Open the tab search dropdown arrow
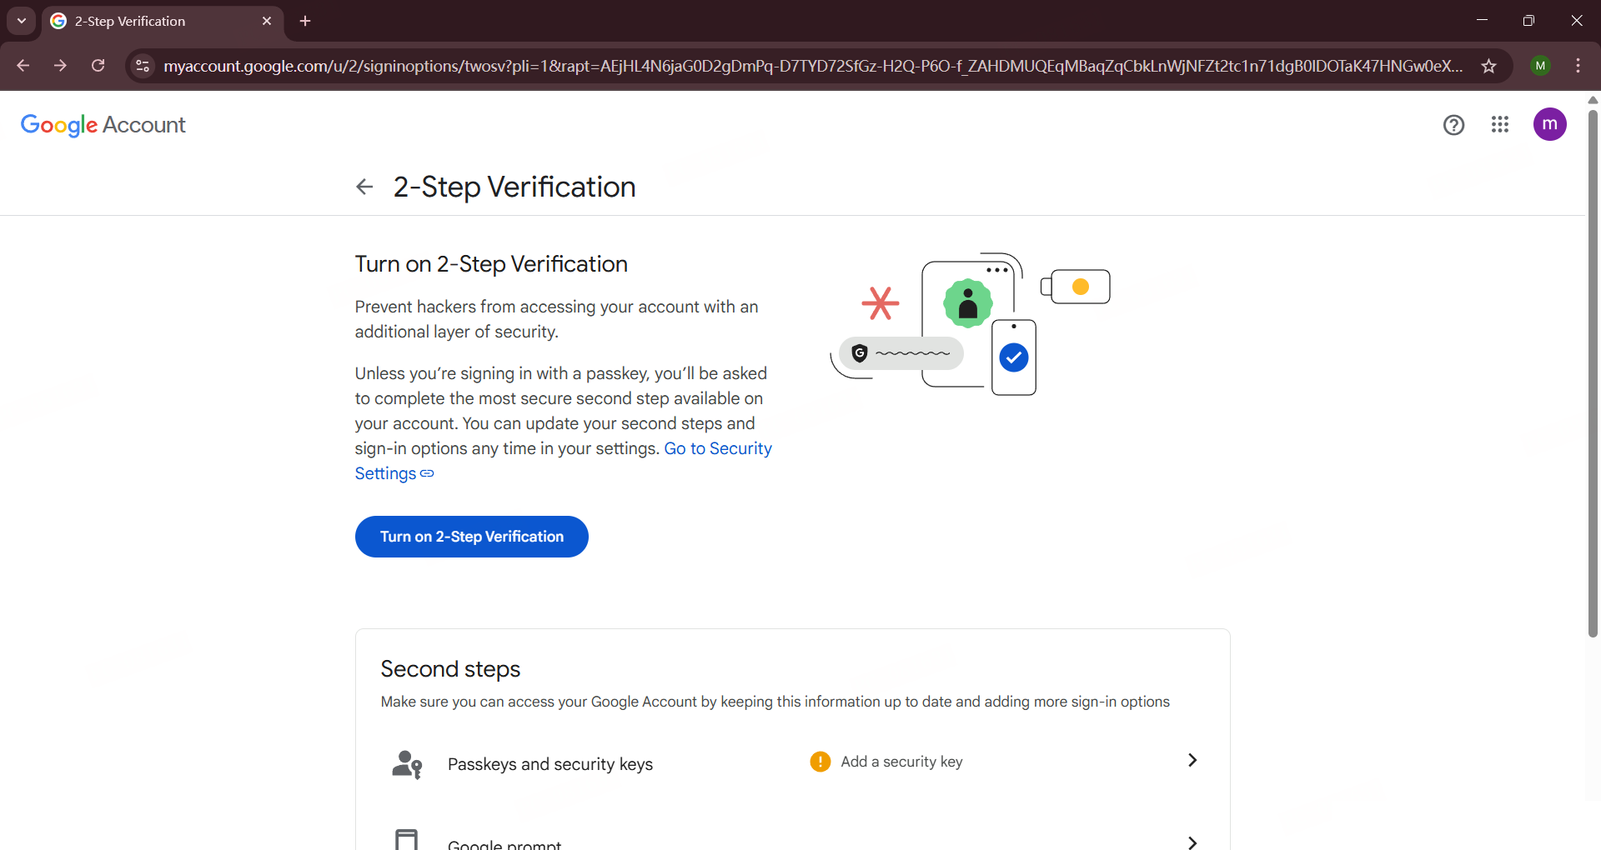 point(22,21)
